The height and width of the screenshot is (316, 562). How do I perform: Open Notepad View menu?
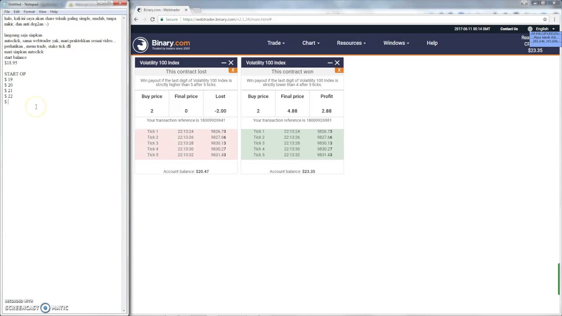click(x=43, y=11)
